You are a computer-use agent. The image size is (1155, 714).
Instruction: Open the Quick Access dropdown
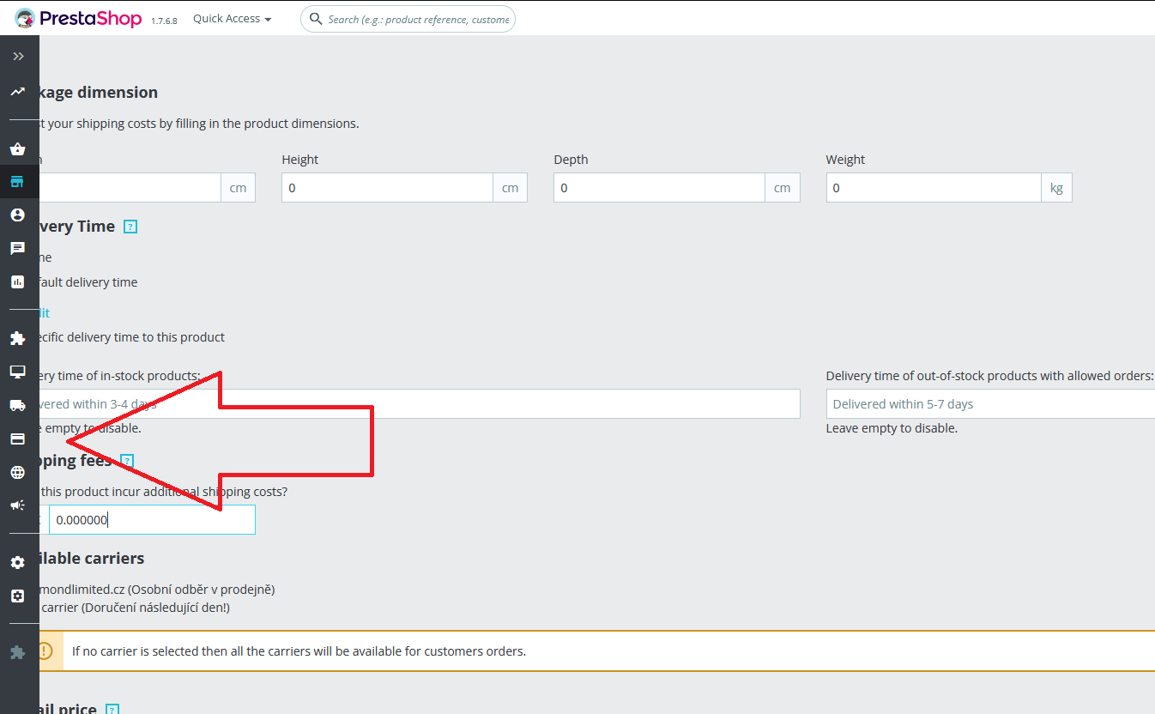233,19
